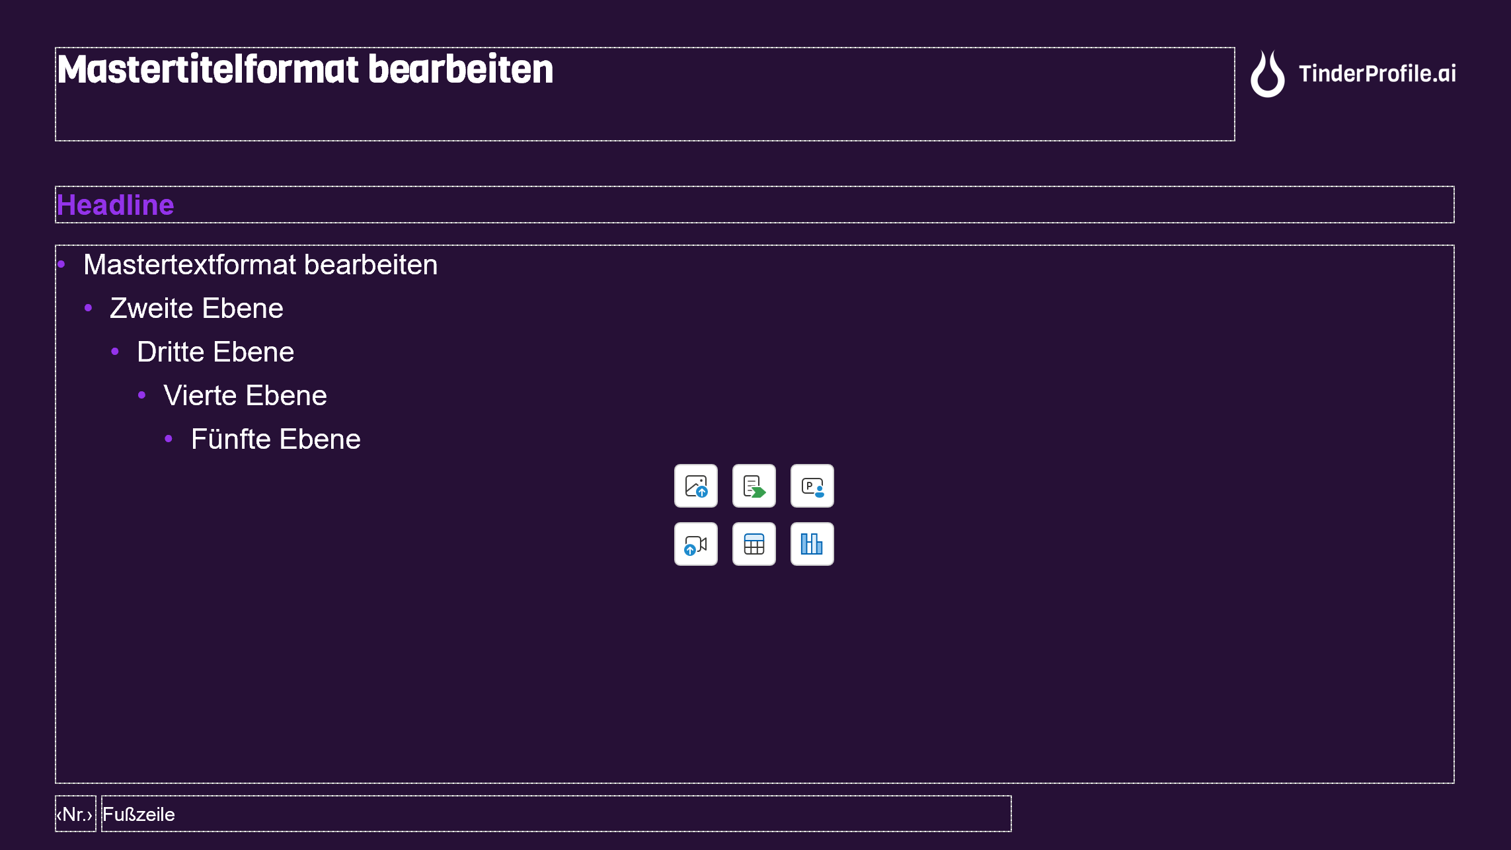Viewport: 1511px width, 850px height.
Task: Click the insert table icon
Action: point(754,544)
